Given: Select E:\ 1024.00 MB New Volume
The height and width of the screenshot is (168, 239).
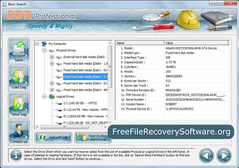Looking at the screenshot, I should (86, 116).
